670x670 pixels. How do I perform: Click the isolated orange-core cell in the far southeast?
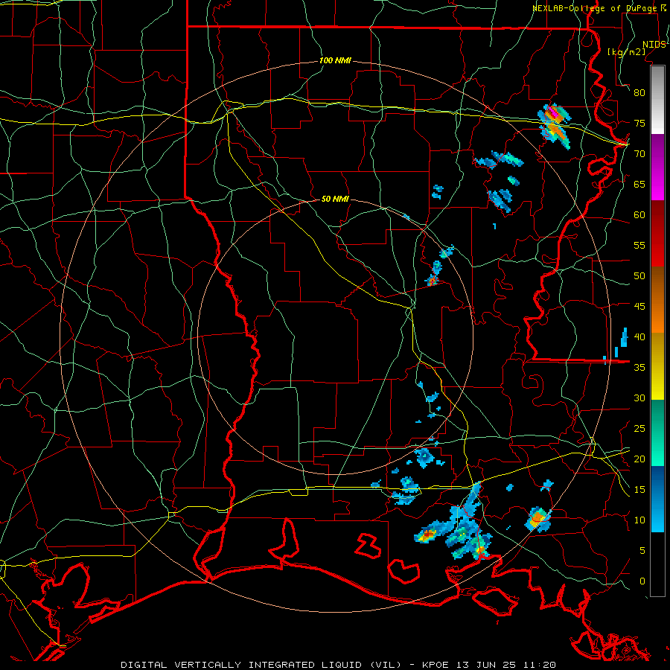pos(538,519)
